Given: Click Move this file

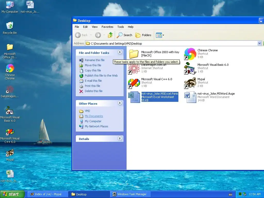Looking at the screenshot, I should click(90, 65).
